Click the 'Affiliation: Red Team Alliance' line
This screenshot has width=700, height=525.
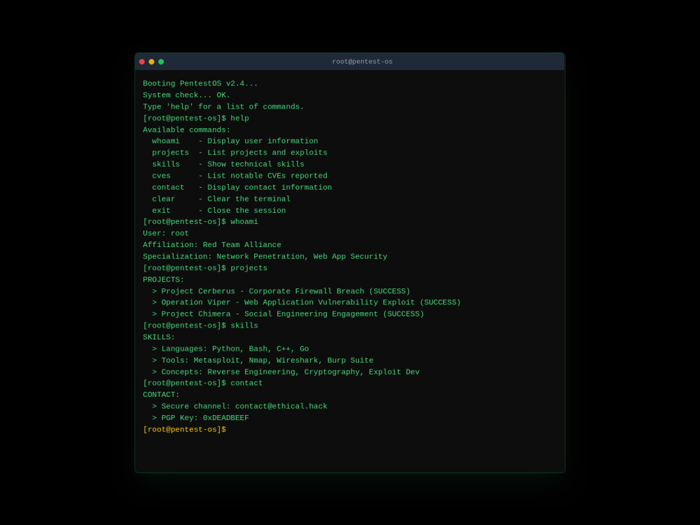[211, 245]
